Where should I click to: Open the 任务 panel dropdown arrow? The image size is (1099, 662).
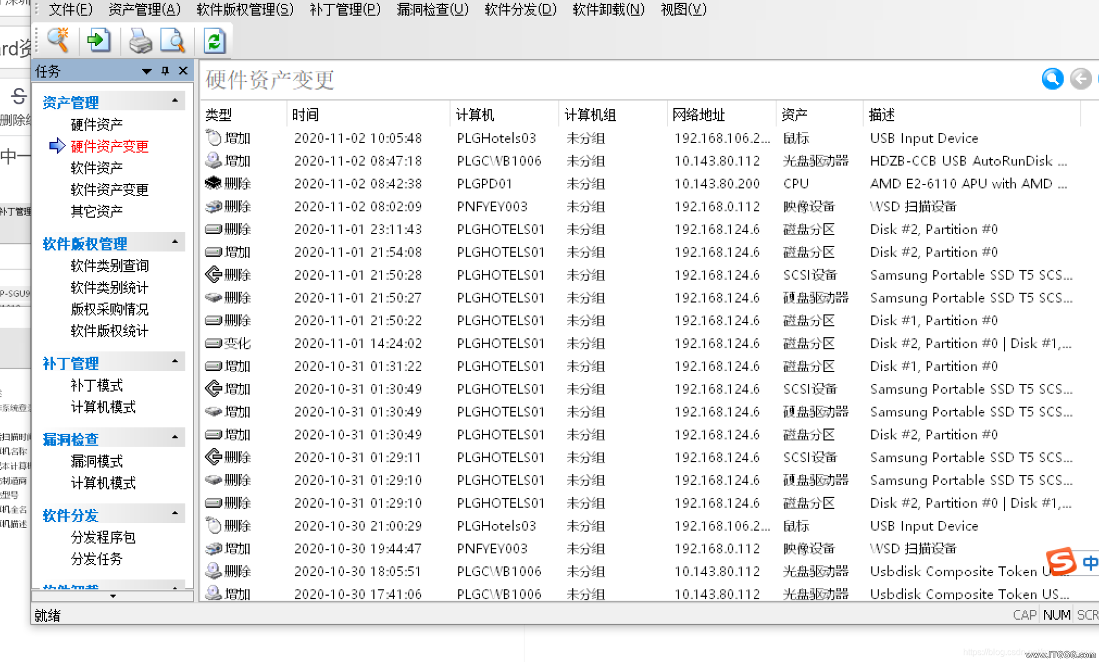[x=146, y=71]
